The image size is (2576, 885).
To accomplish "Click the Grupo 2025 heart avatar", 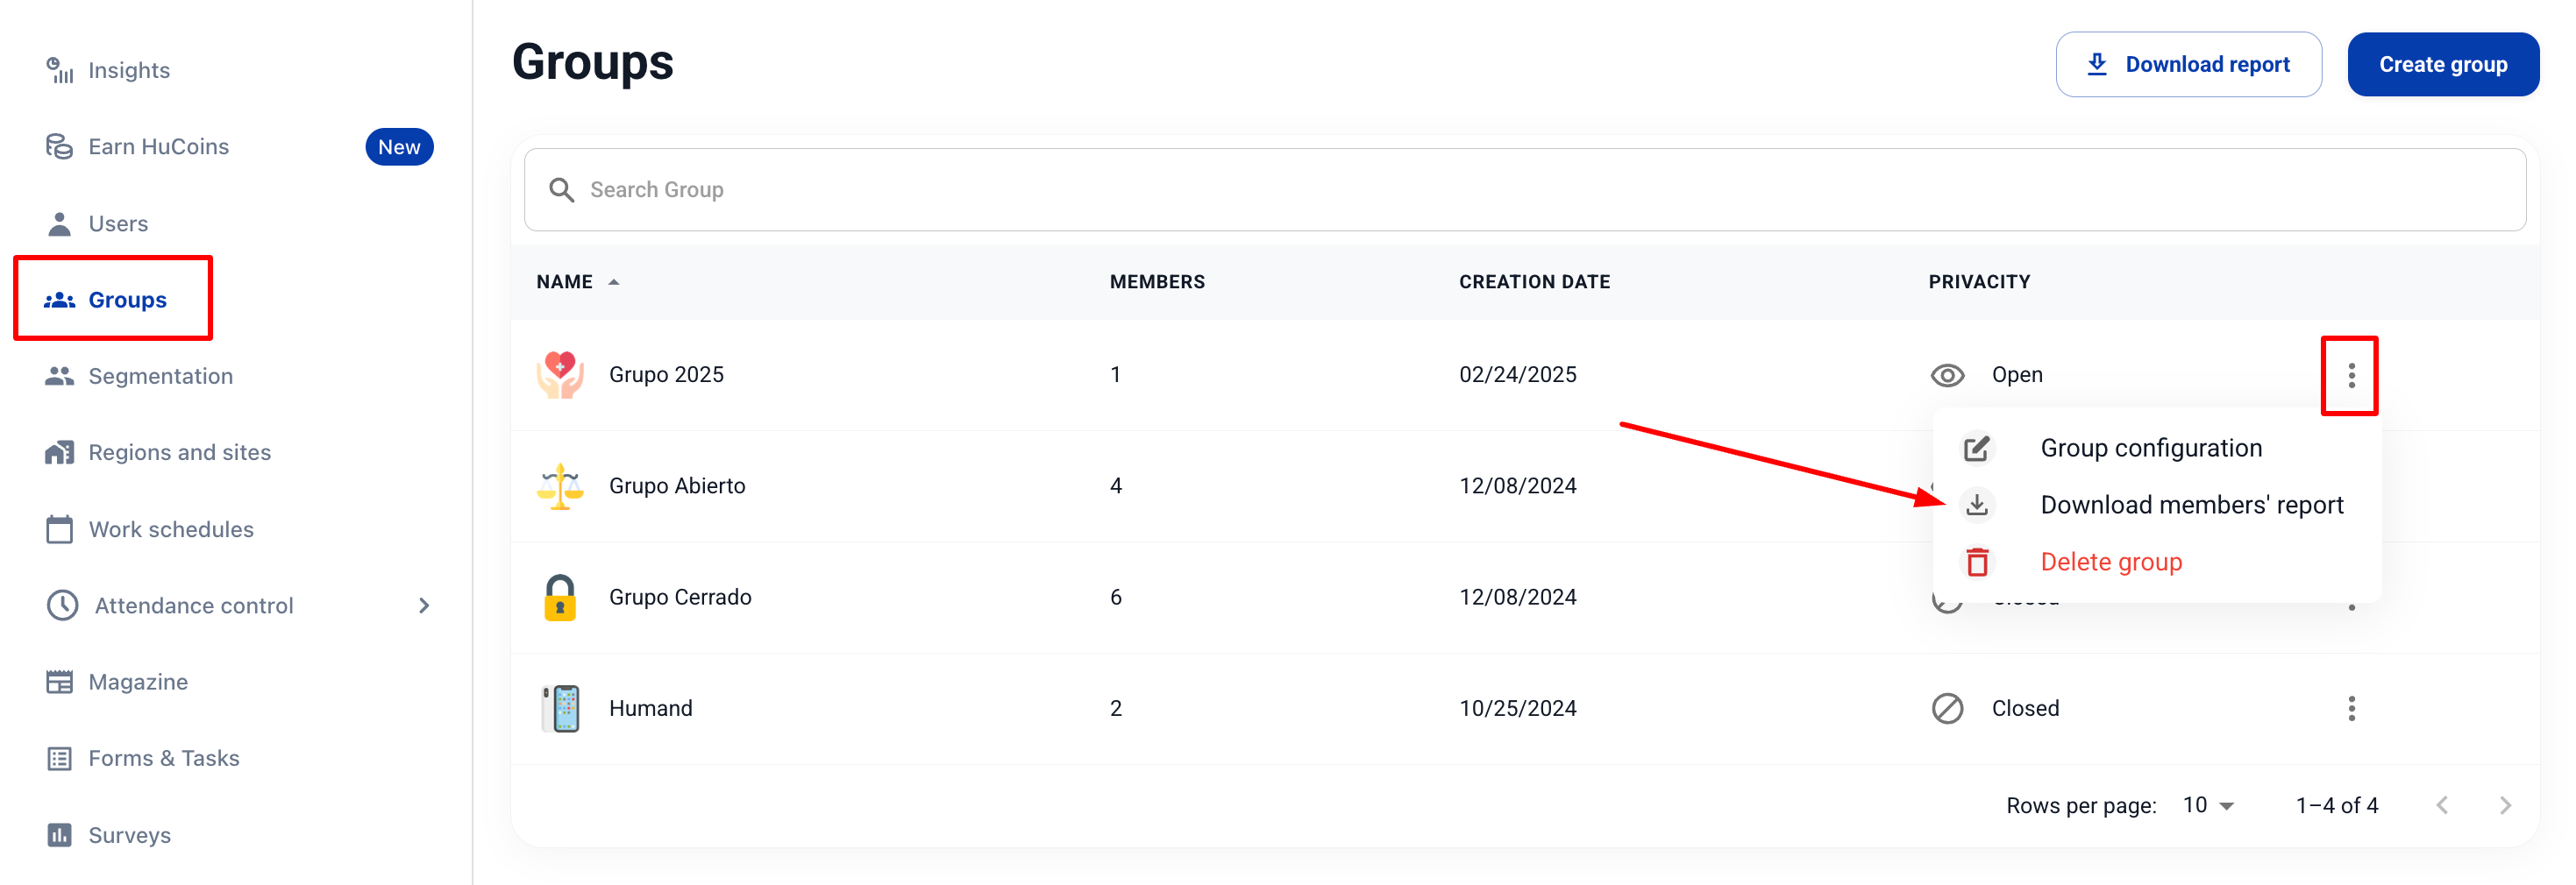I will 560,374.
